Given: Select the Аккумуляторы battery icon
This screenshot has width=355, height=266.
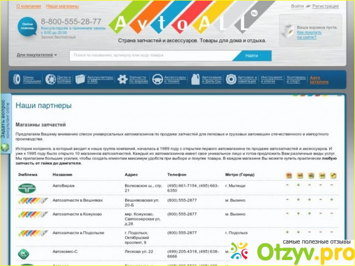Looking at the screenshot, I should click(x=81, y=80).
